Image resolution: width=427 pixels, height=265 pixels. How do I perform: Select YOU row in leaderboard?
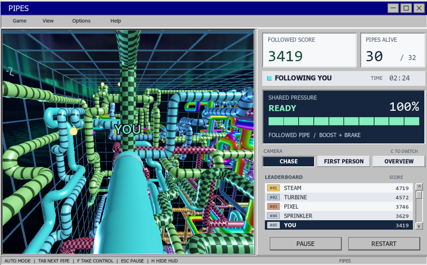click(339, 225)
